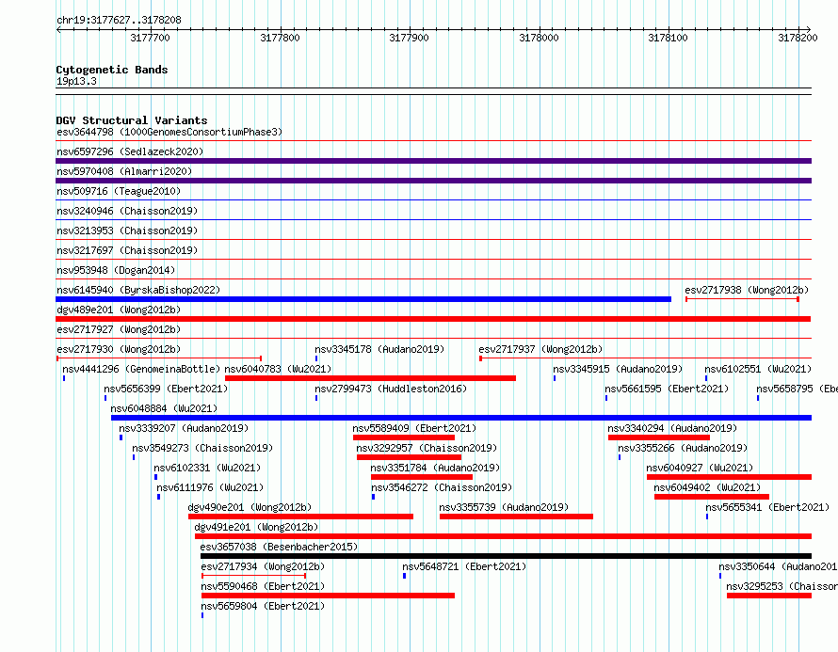
Task: Click the 19p13.3 cytogenetic band label
Action: (x=76, y=82)
